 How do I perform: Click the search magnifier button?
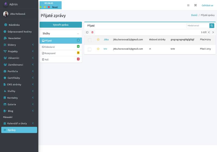[212, 25]
